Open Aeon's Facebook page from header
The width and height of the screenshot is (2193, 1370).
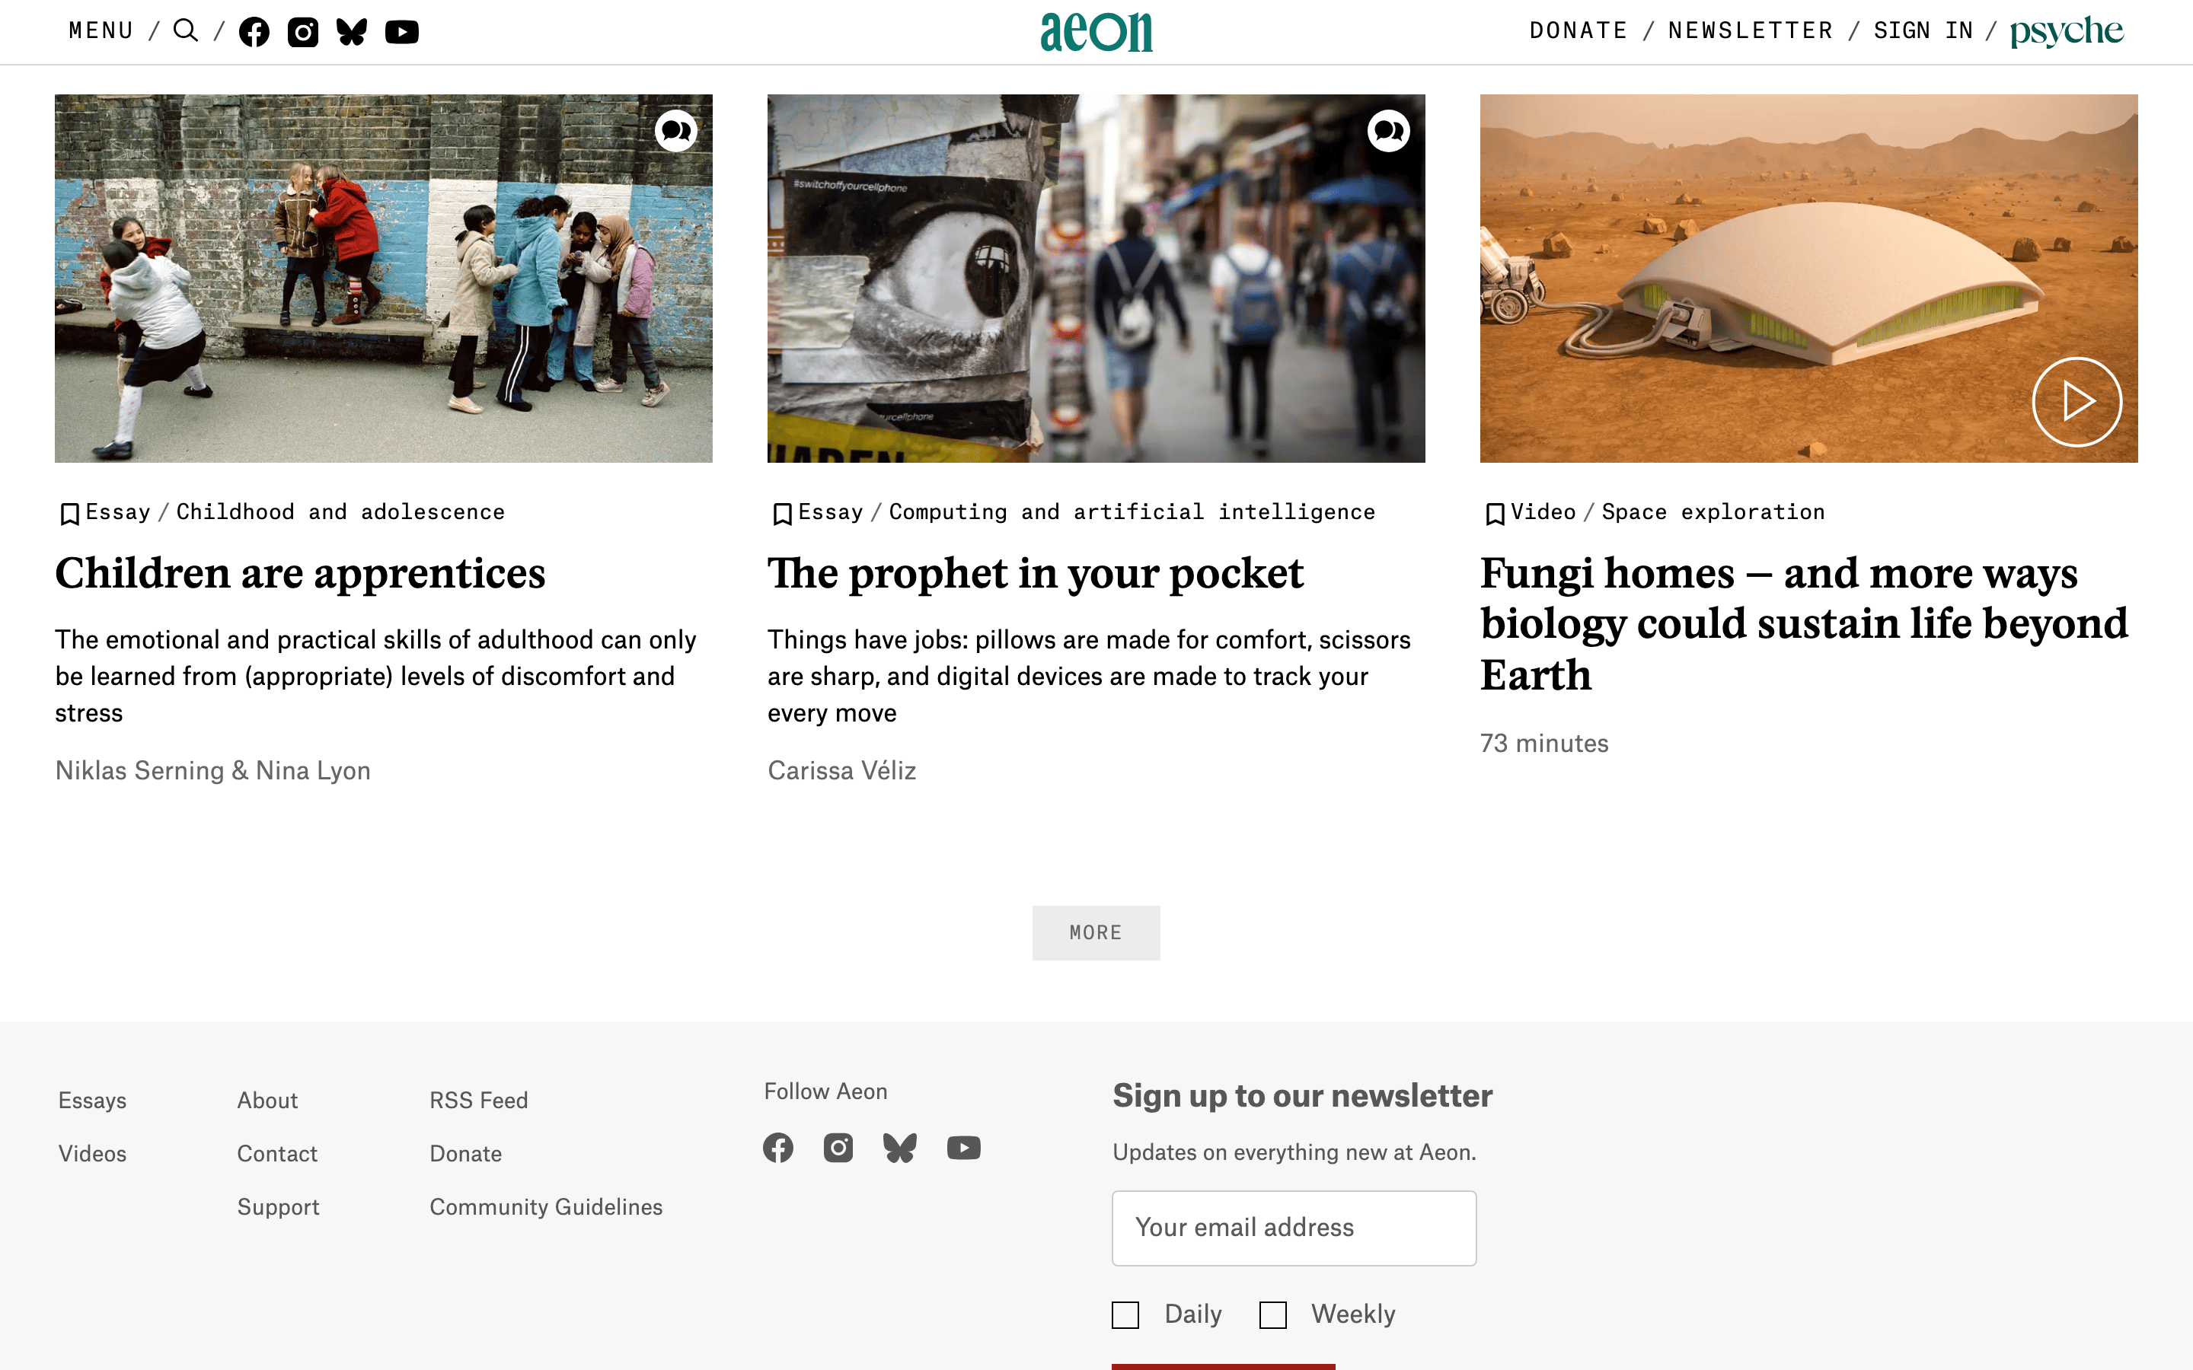click(254, 32)
